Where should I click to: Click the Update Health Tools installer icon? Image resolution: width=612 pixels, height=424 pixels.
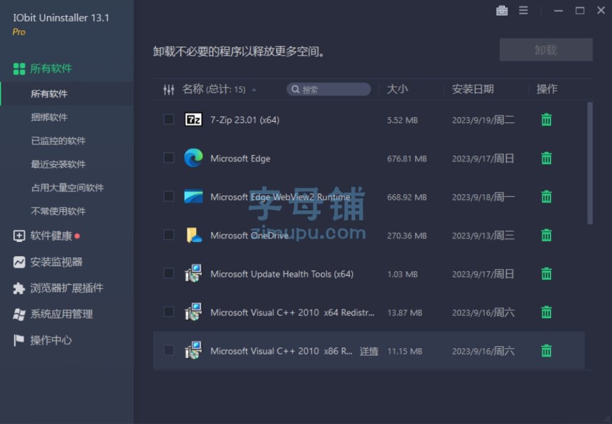pyautogui.click(x=193, y=273)
